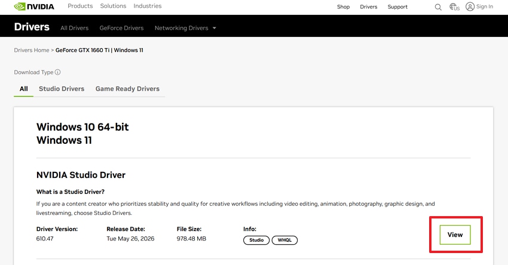Show the Download Type info tooltip icon

click(x=57, y=72)
